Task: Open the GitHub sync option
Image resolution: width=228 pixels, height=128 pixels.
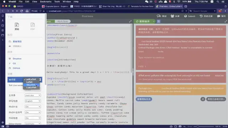Action: click(x=16, y=68)
